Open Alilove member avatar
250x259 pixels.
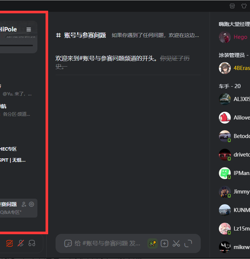click(x=225, y=118)
